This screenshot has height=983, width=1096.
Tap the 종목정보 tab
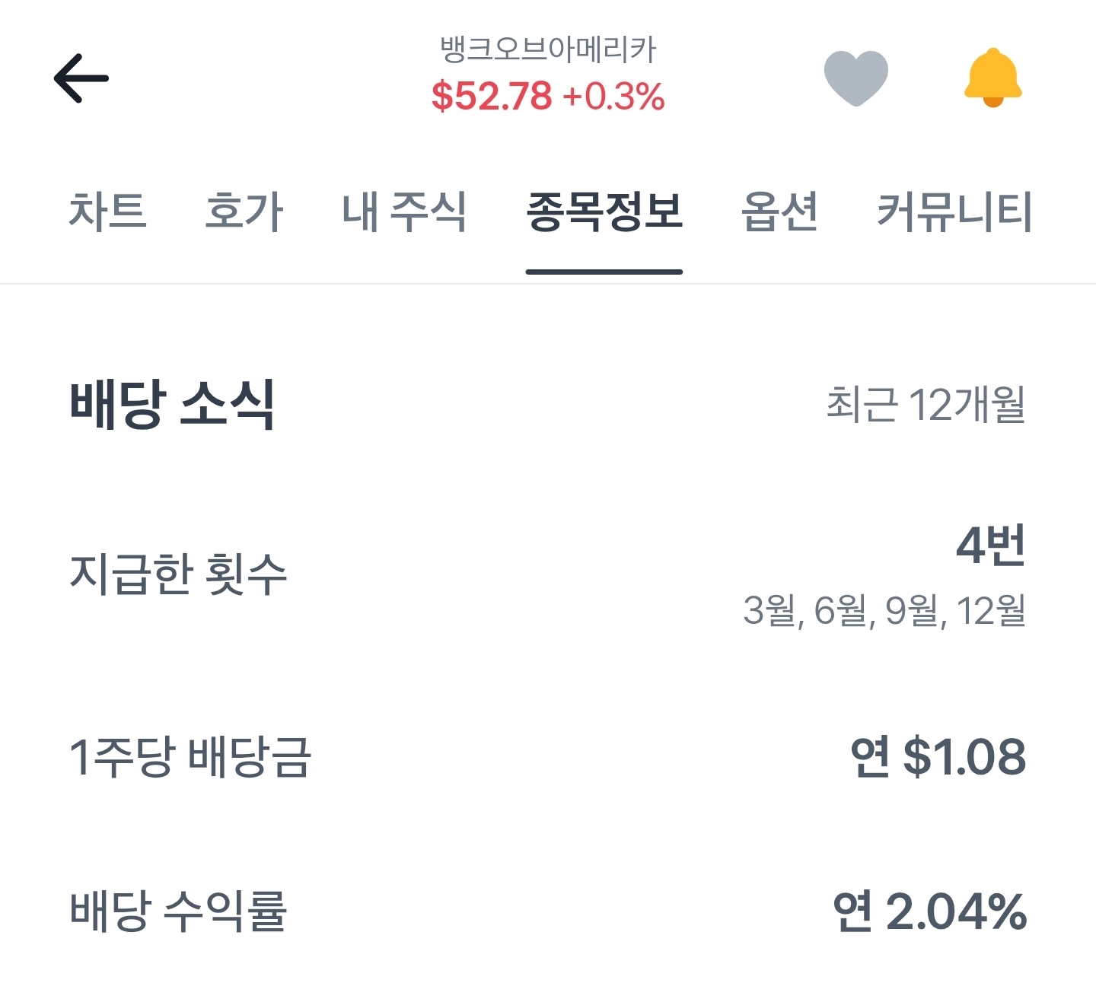(x=604, y=211)
